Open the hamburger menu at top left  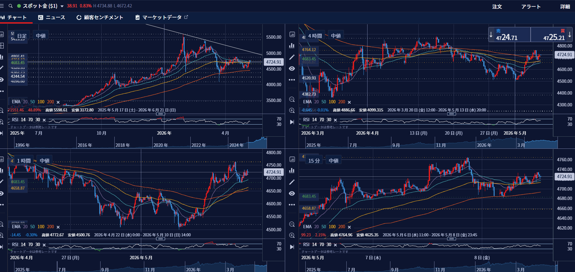pos(2,6)
